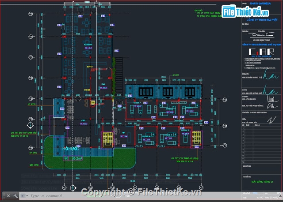
Task: Click the command prompt icon
Action: tap(23, 196)
